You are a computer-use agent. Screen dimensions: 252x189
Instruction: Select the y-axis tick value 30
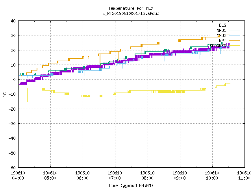click(x=13, y=35)
